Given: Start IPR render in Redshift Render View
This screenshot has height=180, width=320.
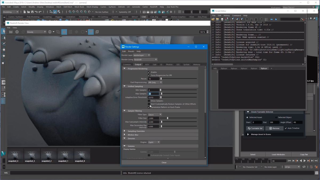Looking at the screenshot, I should pyautogui.click(x=17, y=32).
